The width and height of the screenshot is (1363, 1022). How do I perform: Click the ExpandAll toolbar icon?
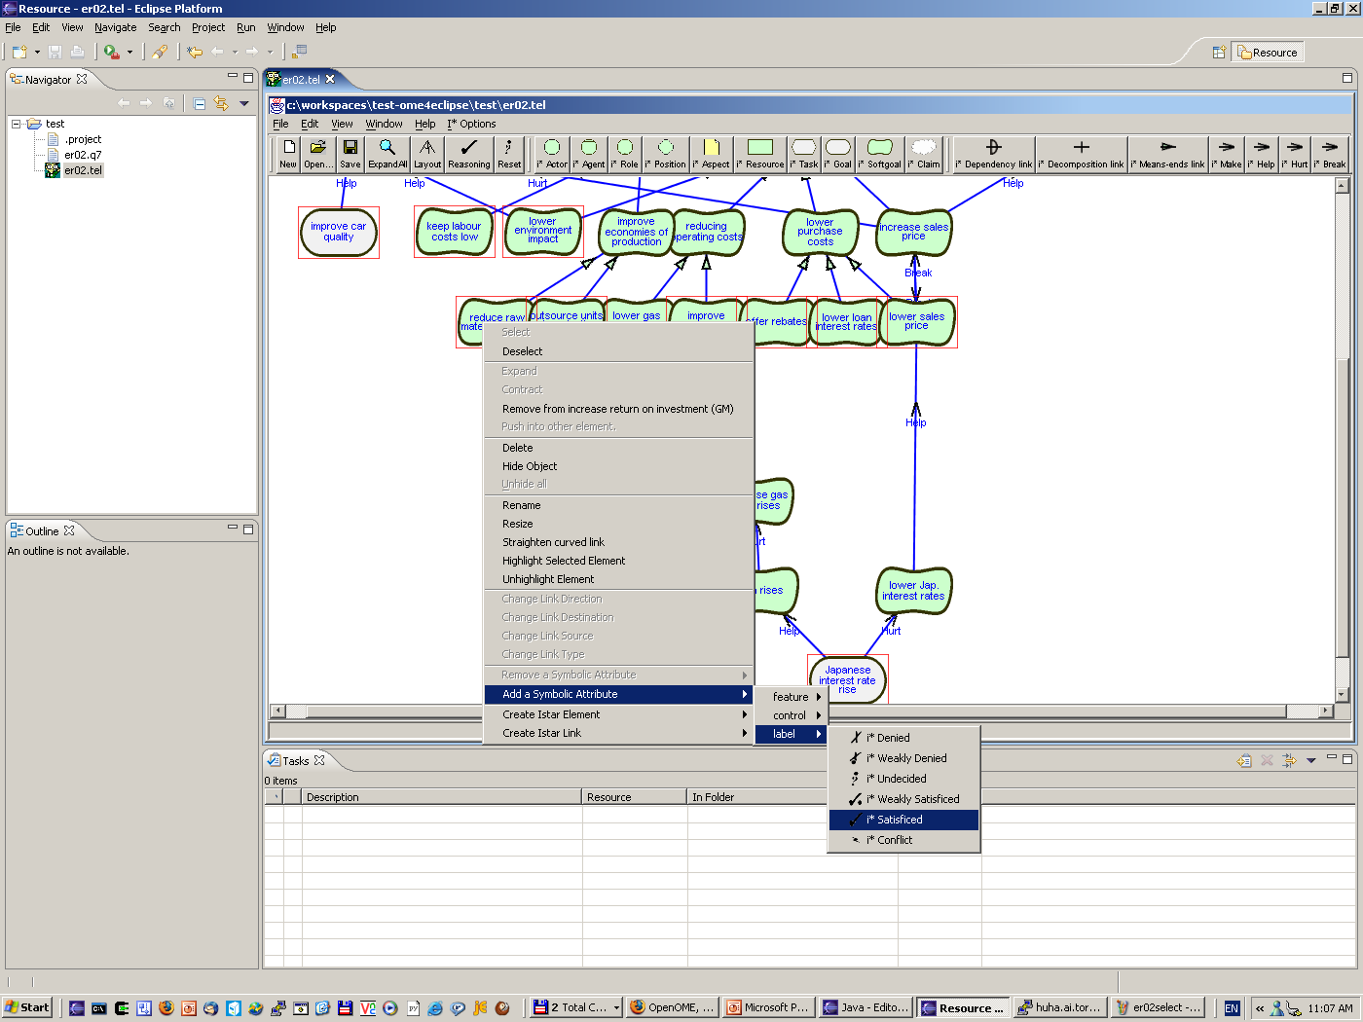pyautogui.click(x=387, y=154)
